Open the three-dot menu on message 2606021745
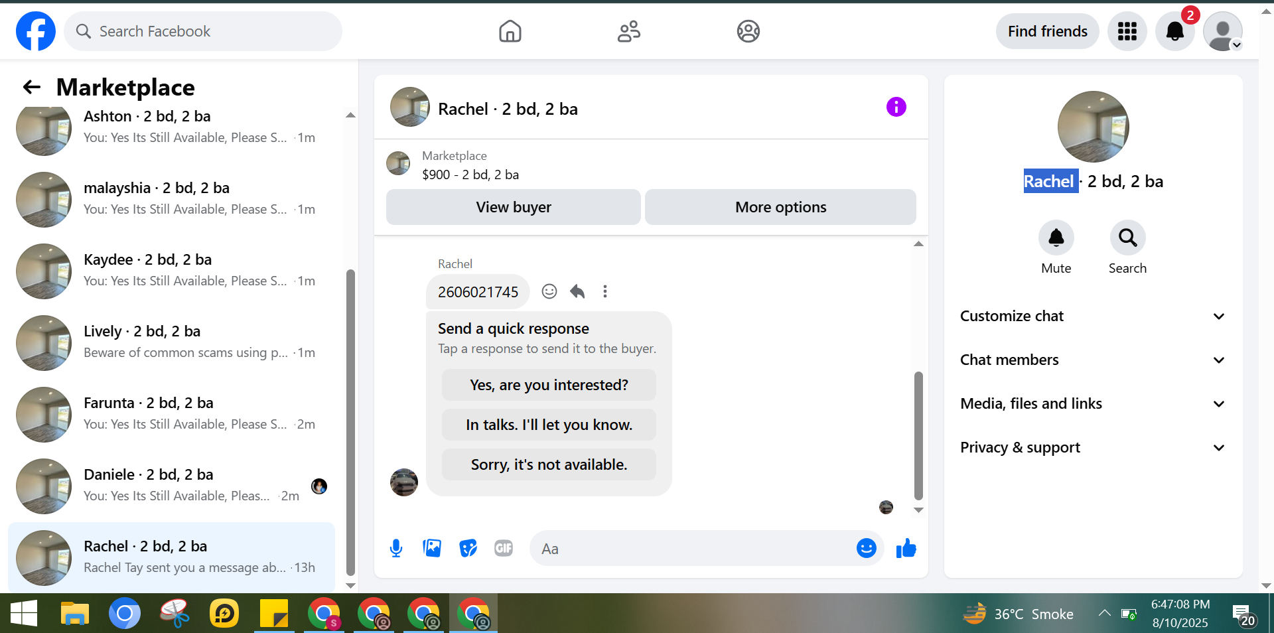1274x633 pixels. [x=604, y=291]
